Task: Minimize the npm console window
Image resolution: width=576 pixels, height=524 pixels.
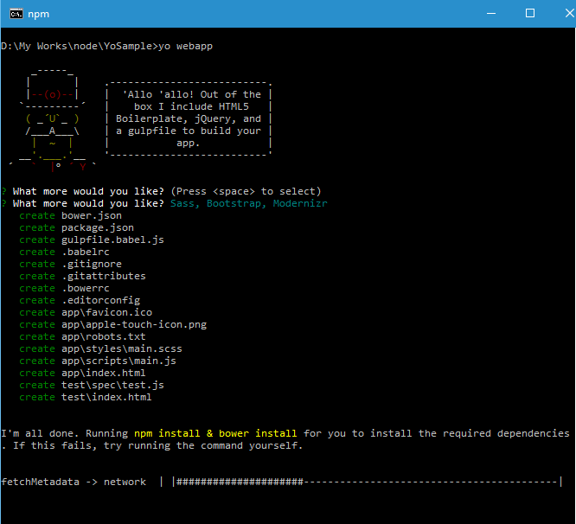Action: pyautogui.click(x=490, y=13)
